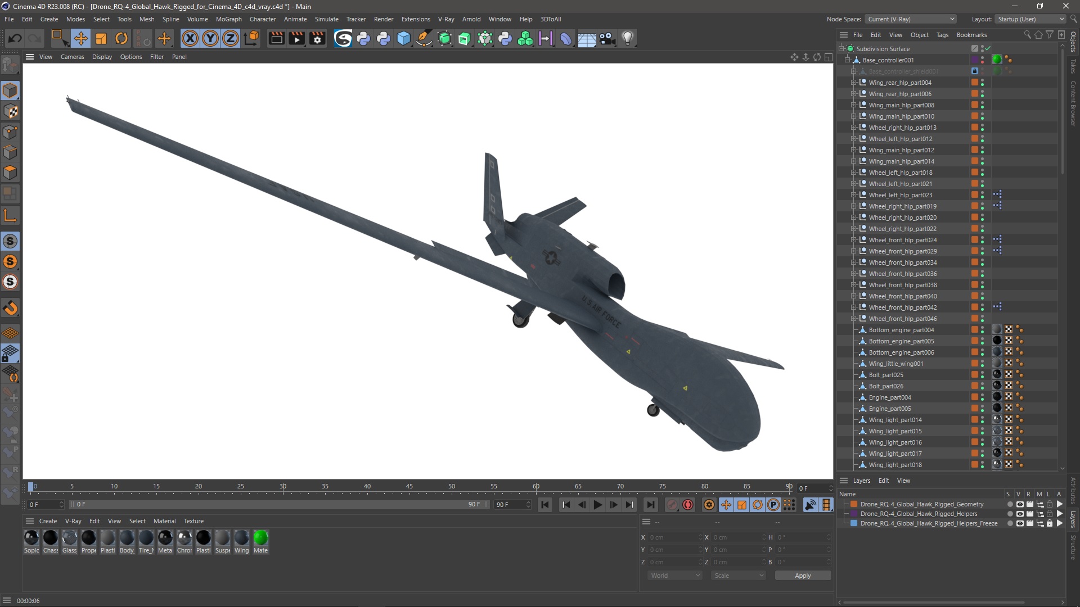Click the Floor grid icon
1080x607 pixels.
(587, 38)
